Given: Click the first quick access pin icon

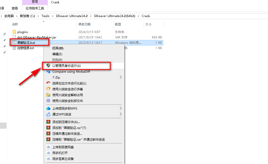Looking at the screenshot, I should point(5,34).
